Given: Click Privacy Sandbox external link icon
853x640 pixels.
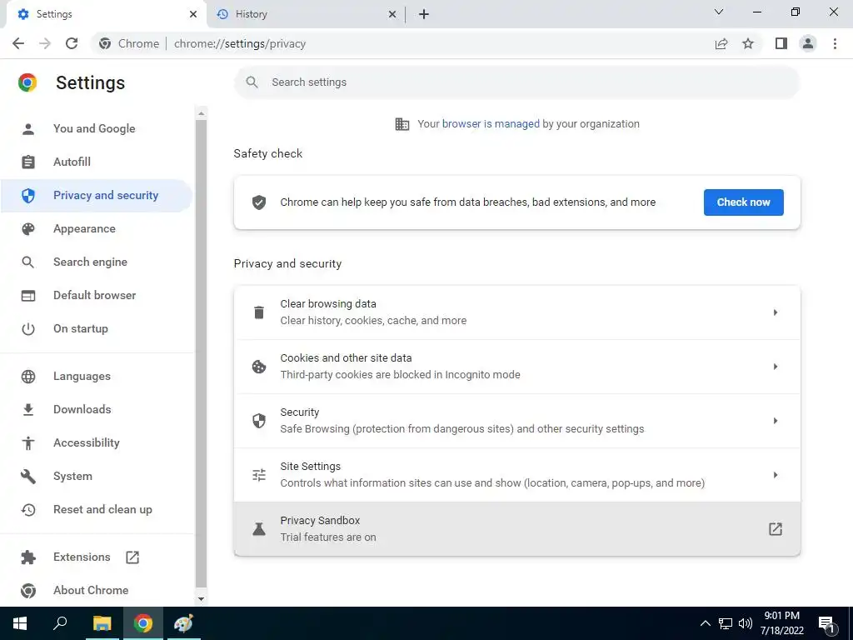Looking at the screenshot, I should (x=776, y=529).
